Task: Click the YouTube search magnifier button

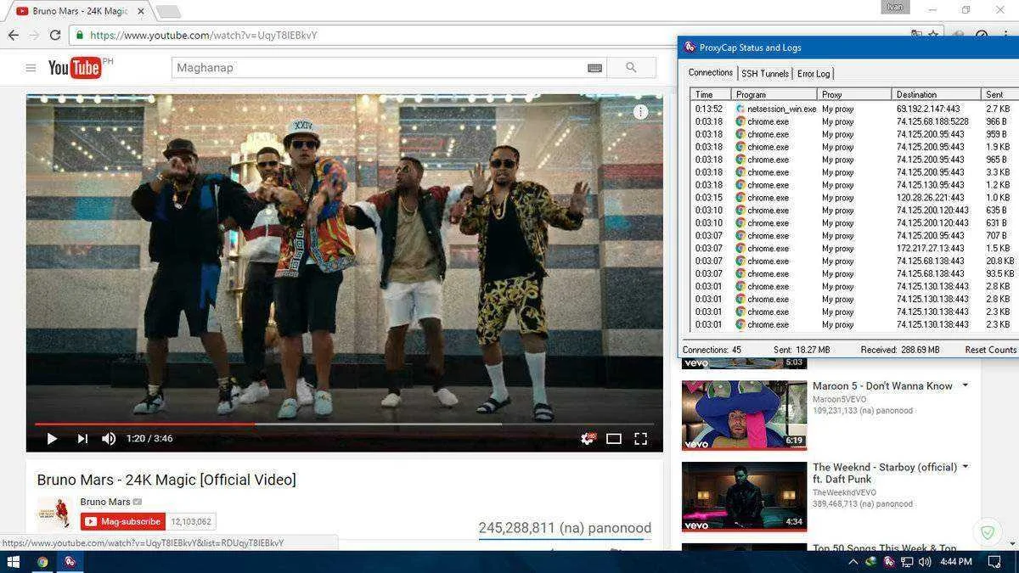Action: pos(631,68)
